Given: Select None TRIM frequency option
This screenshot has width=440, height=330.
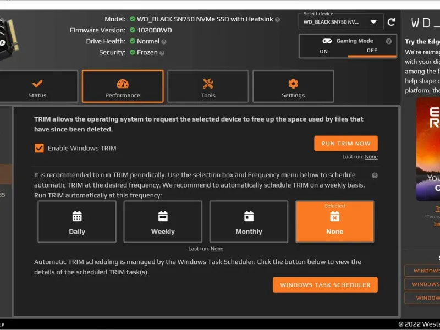Looking at the screenshot, I should 334,222.
